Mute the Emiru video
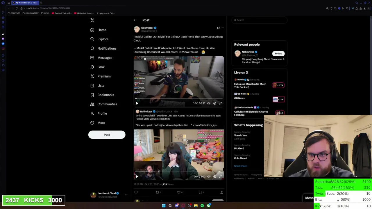This screenshot has height=209, width=372. click(209, 176)
